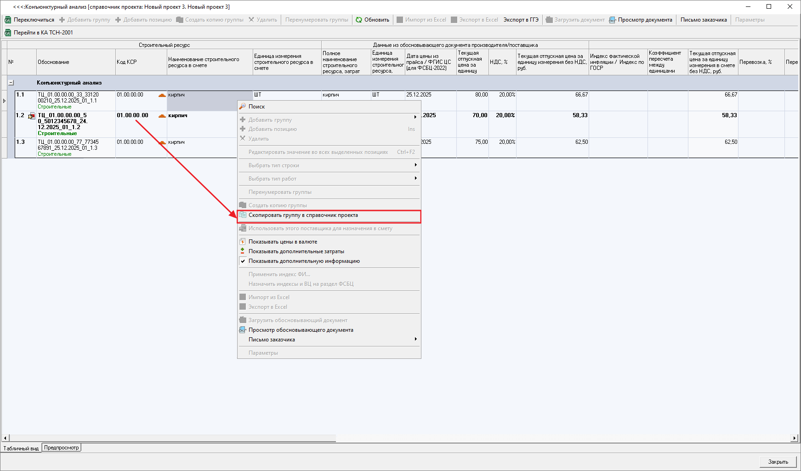Viewport: 801px width, 471px height.
Task: Click Экспорт в ГГЭ toolbar button
Action: point(521,20)
